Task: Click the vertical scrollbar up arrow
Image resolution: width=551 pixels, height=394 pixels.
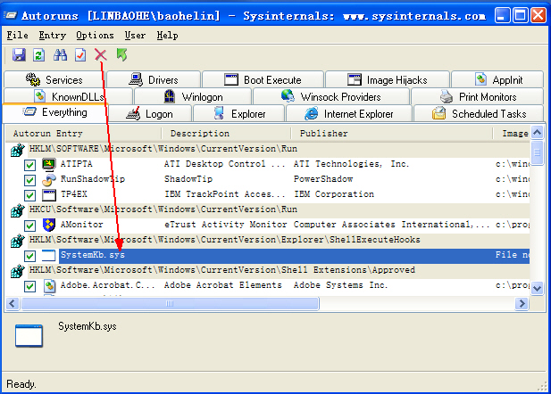Action: pos(537,132)
